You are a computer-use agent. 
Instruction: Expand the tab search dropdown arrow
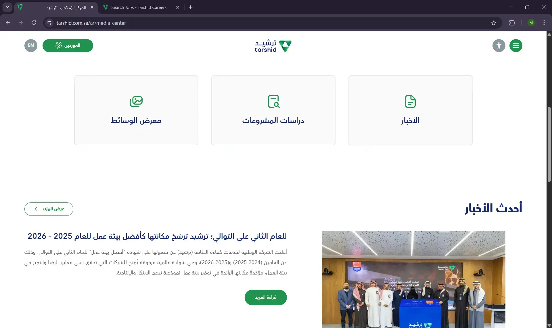coord(7,7)
